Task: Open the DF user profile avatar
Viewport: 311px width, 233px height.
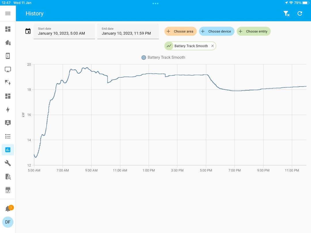Action: coord(8,222)
